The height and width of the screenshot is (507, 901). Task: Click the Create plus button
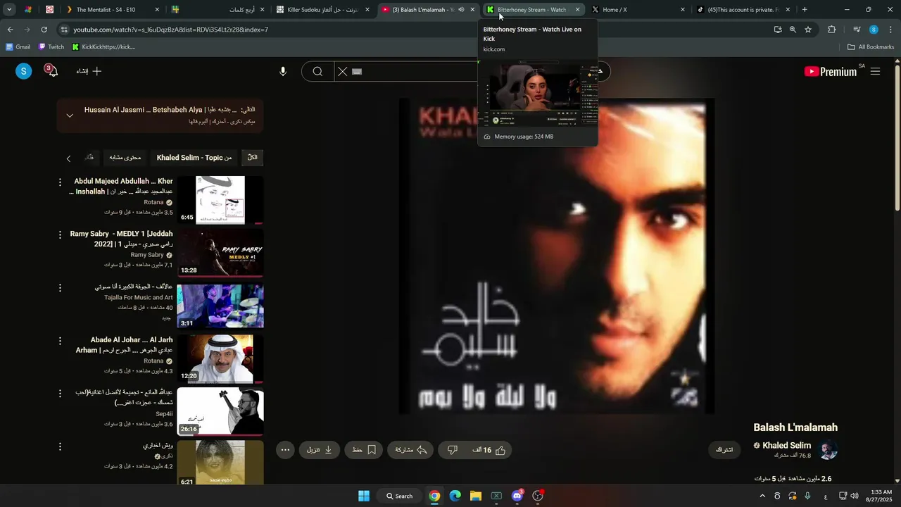click(x=89, y=71)
